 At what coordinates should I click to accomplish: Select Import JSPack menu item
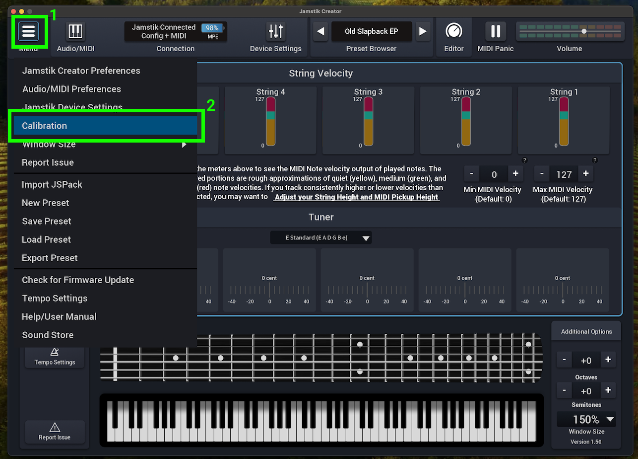pyautogui.click(x=106, y=184)
